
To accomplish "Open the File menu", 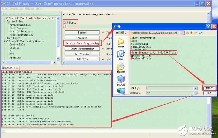I will [4, 9].
